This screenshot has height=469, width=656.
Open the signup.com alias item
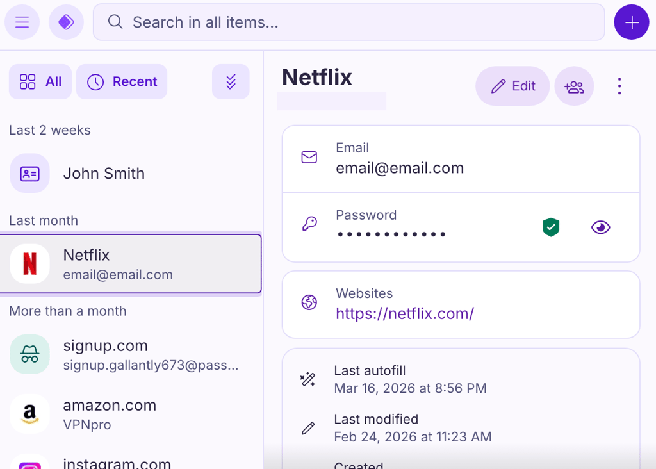131,354
